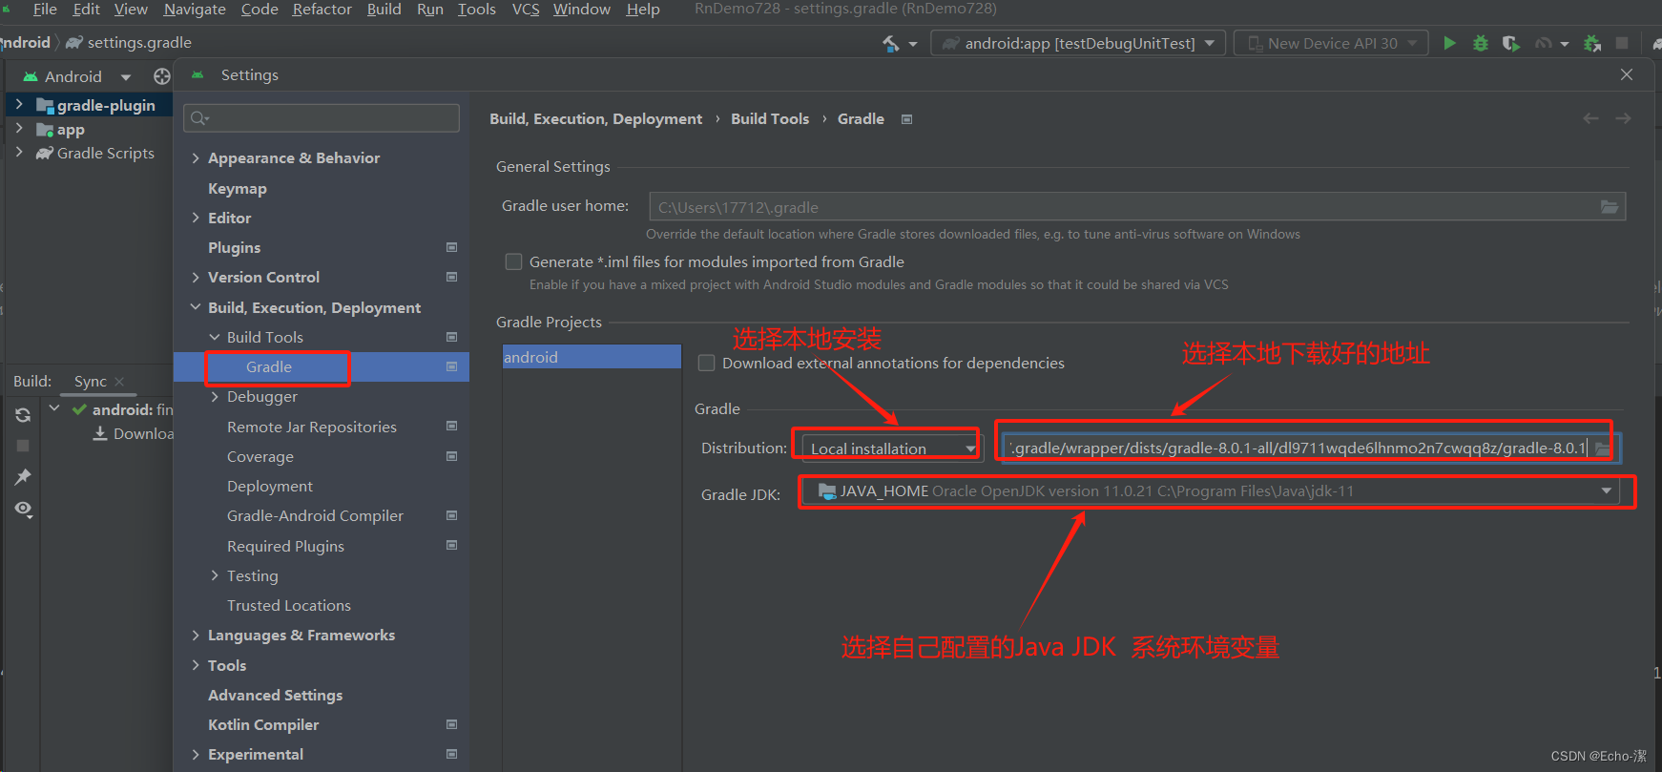Stop the build in the Build panel
The height and width of the screenshot is (772, 1662).
pyautogui.click(x=23, y=446)
